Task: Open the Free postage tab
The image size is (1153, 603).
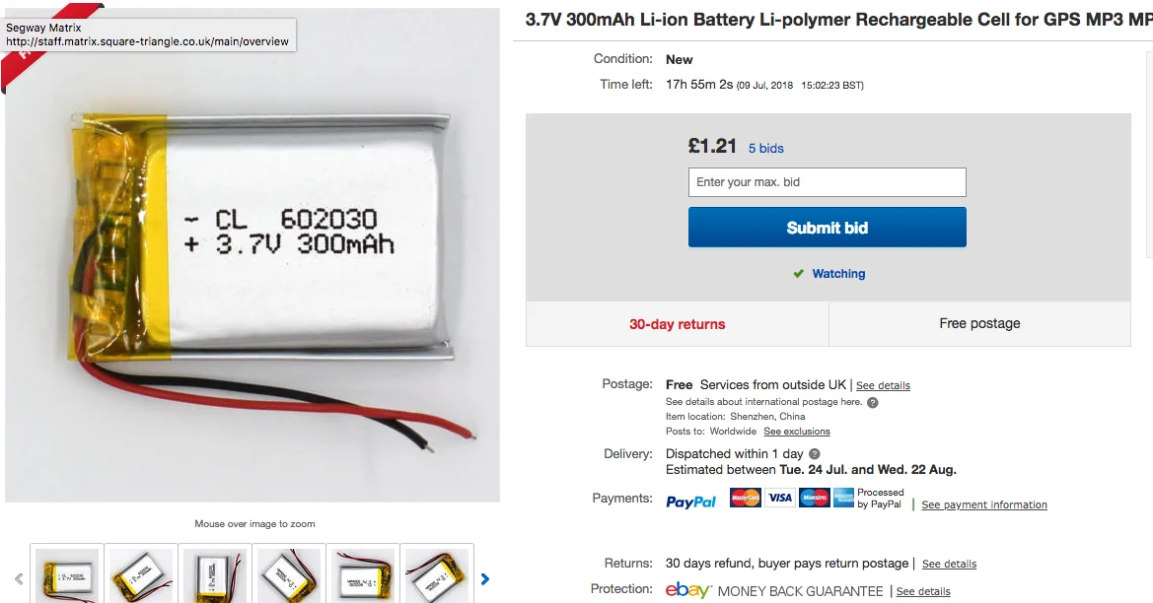Action: click(979, 324)
